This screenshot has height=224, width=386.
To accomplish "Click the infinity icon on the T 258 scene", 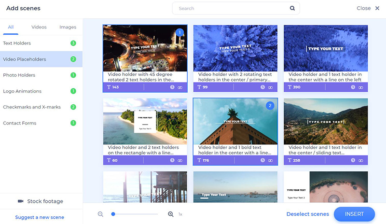I will pyautogui.click(x=360, y=160).
